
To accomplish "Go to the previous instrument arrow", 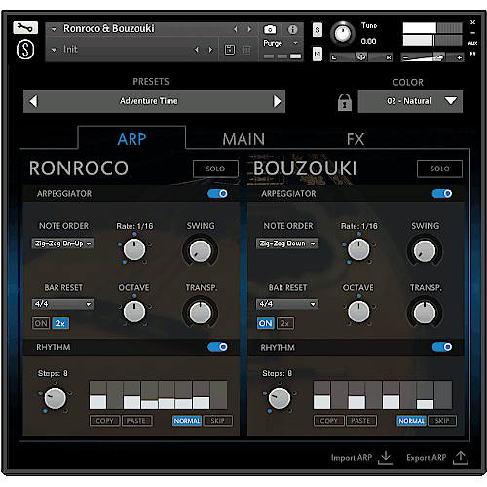I will point(236,29).
